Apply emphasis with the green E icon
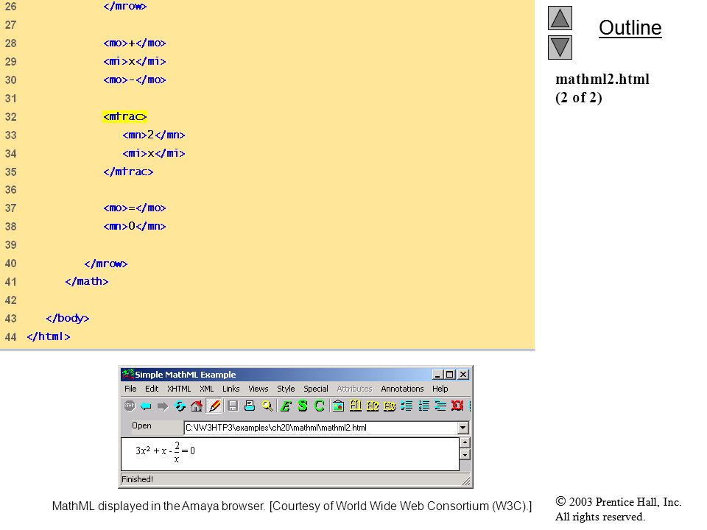The height and width of the screenshot is (530, 707). click(x=286, y=406)
